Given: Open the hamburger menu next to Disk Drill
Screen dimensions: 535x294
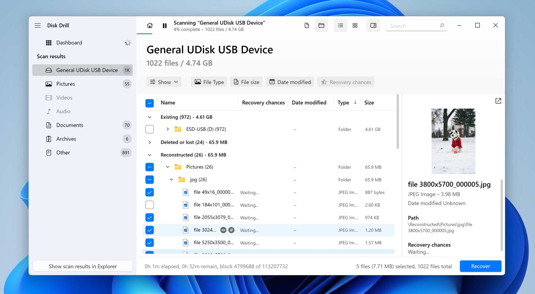Looking at the screenshot, I should tap(38, 25).
